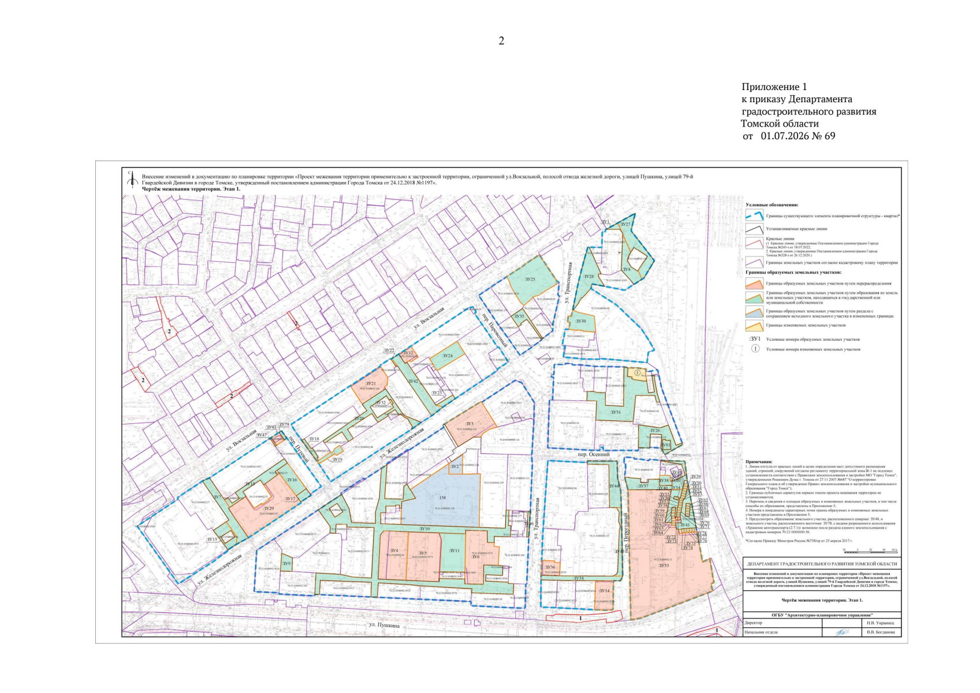Screen dimensions: 980x693
Task: Click parcel label ЗУ5 on the map
Action: pos(423,553)
